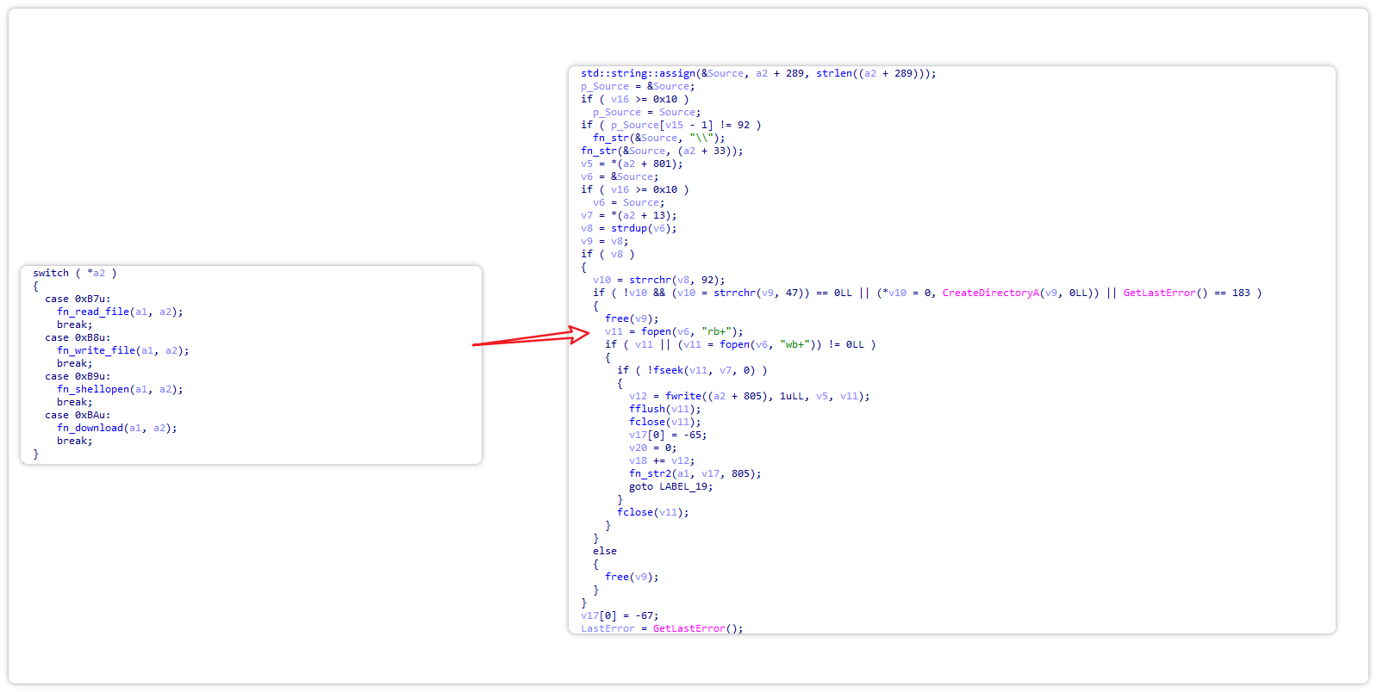Viewport: 1377px width, 692px height.
Task: Select the fn_download function call
Action: pos(90,428)
